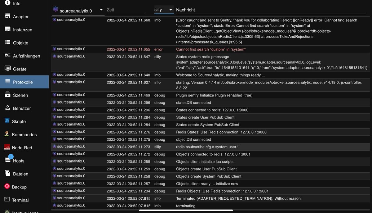Click the Info icon in the sidebar
The height and width of the screenshot is (213, 372).
7,2
